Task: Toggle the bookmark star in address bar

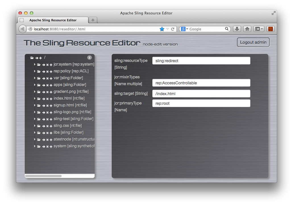Action: [x=162, y=29]
